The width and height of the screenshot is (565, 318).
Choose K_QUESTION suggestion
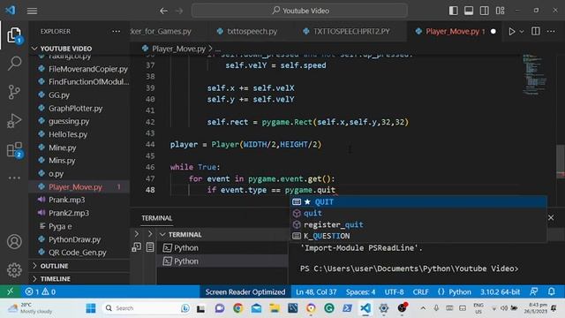pyautogui.click(x=418, y=236)
